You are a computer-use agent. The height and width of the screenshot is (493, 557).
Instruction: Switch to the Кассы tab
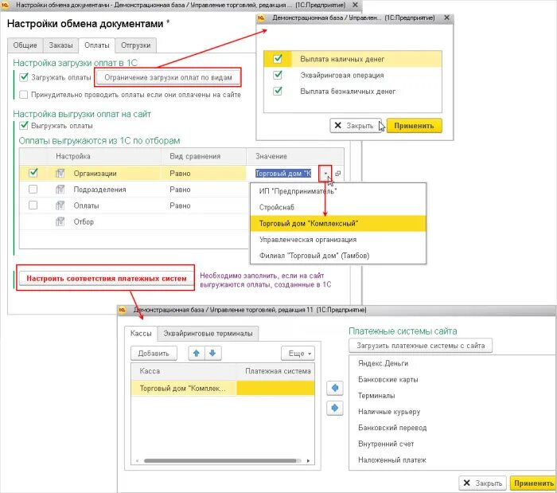click(x=141, y=334)
